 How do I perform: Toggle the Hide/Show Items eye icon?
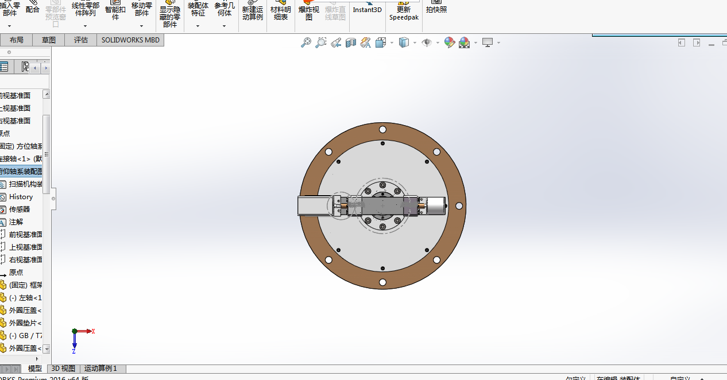[427, 42]
